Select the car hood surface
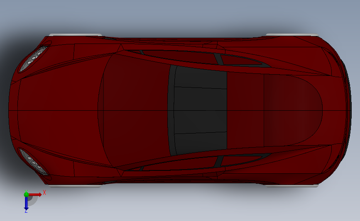Viewport: 360px width, 221px height. click(x=60, y=110)
